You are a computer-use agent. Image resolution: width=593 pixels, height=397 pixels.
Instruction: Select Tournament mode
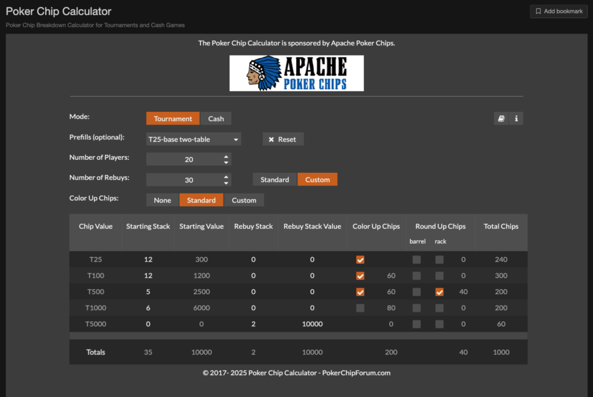pos(173,118)
